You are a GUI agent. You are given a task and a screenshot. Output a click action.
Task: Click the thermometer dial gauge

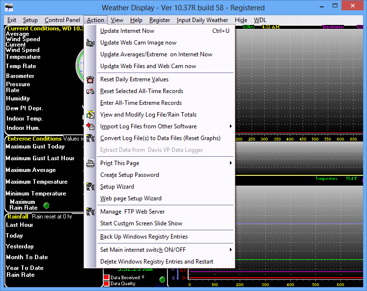(80, 66)
